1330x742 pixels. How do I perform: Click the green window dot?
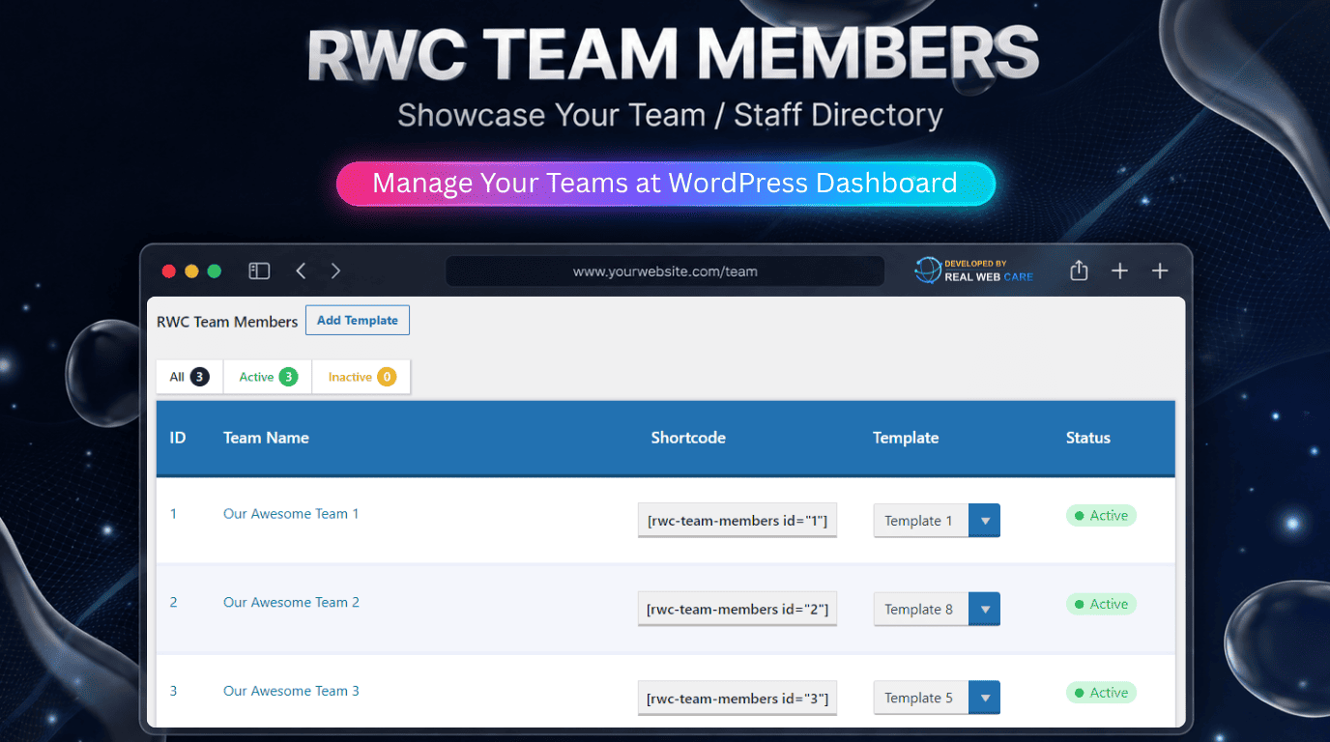tap(215, 271)
